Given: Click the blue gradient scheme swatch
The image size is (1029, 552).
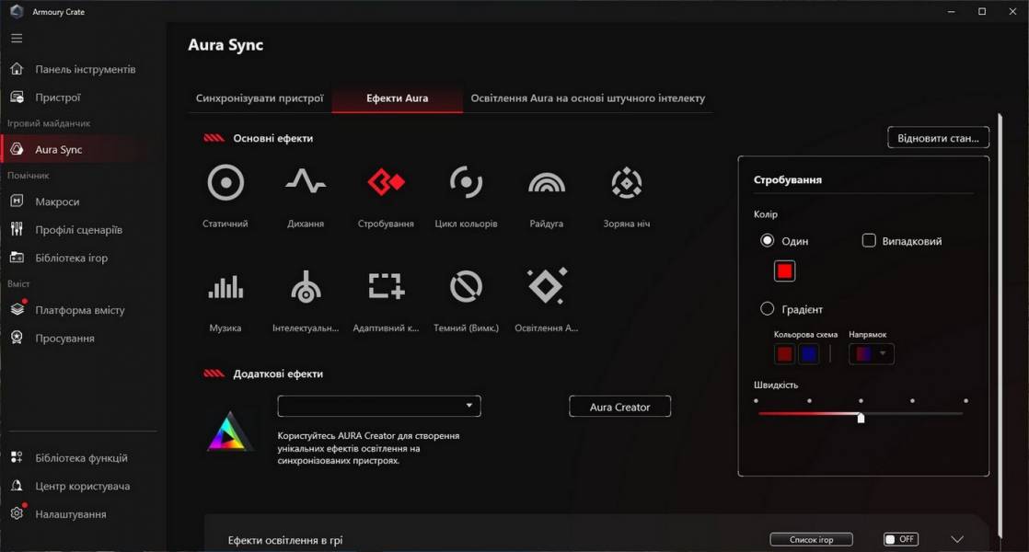Looking at the screenshot, I should [x=809, y=354].
